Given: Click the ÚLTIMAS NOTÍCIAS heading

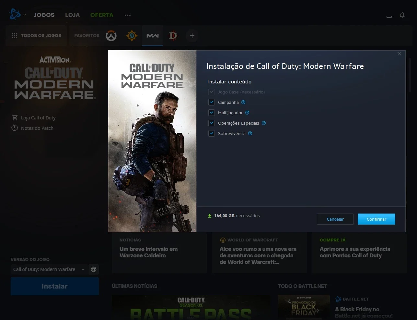Looking at the screenshot, I should [134, 286].
